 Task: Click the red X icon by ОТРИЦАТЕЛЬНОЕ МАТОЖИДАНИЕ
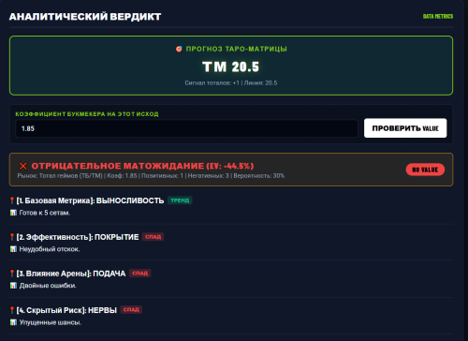22,166
